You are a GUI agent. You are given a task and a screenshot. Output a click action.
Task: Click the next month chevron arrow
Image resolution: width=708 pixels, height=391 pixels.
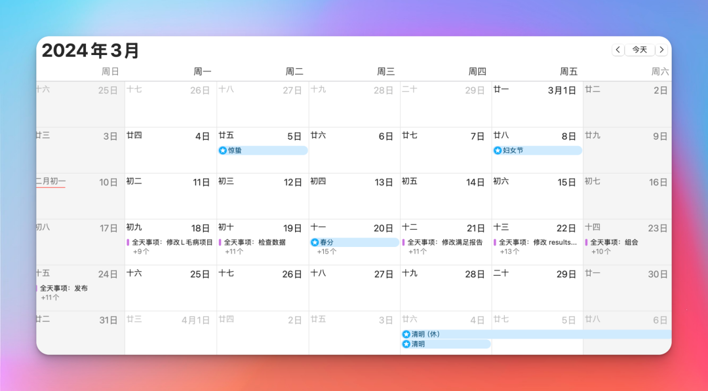(x=662, y=50)
